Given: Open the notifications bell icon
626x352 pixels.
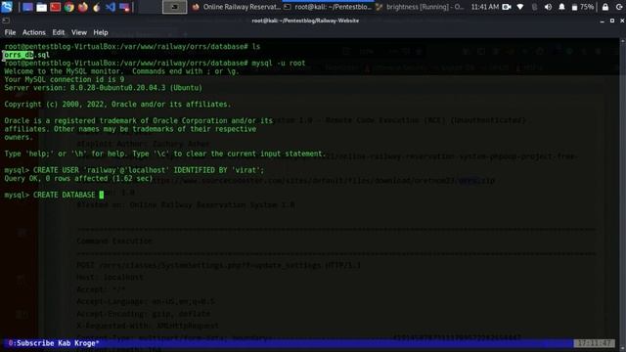Looking at the screenshot, I should click(561, 7).
